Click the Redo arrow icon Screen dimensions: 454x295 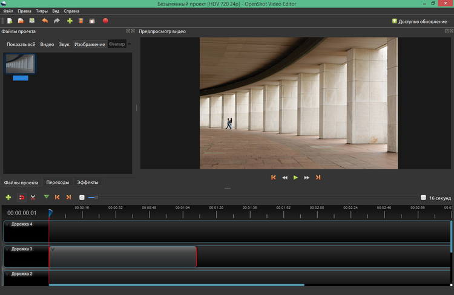coord(57,21)
